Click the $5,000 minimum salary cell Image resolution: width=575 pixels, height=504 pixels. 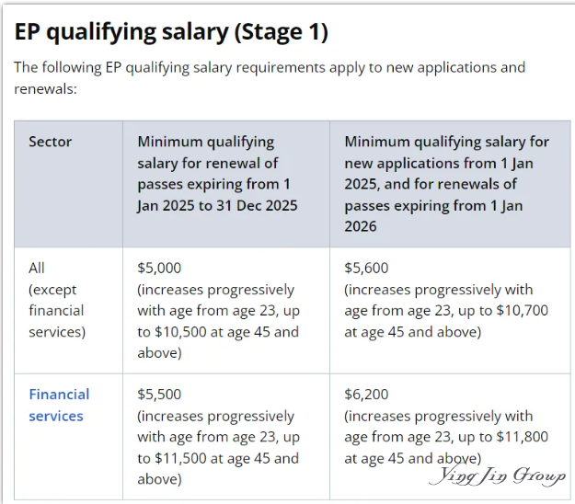pos(226,311)
